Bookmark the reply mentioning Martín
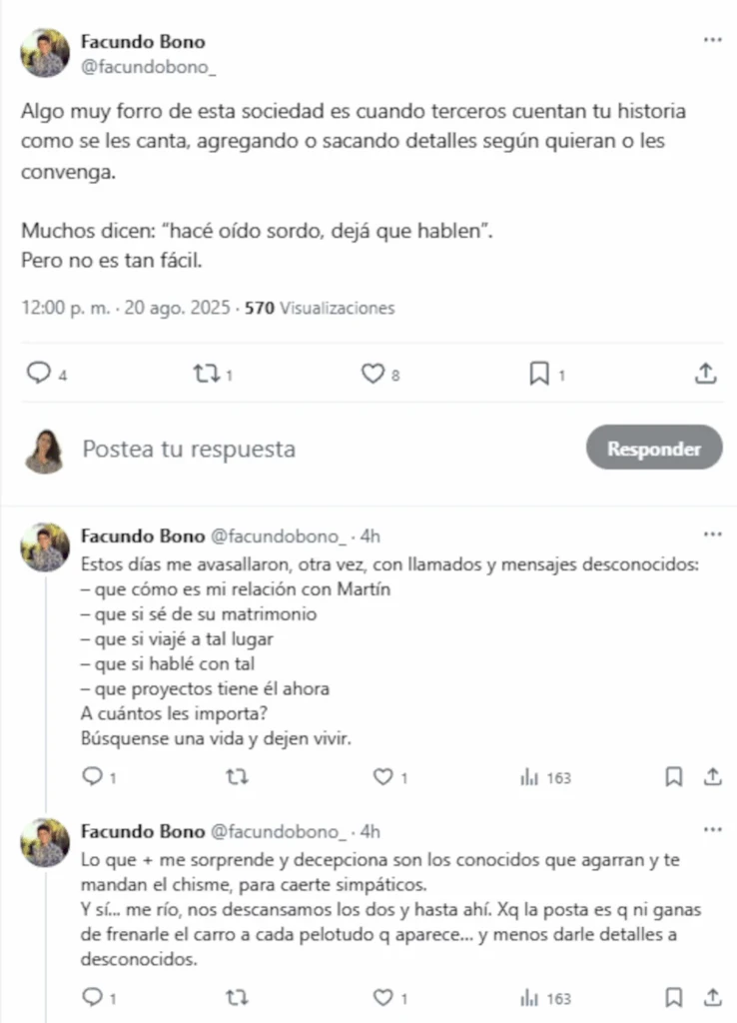Viewport: 737px width, 1023px height. 674,776
